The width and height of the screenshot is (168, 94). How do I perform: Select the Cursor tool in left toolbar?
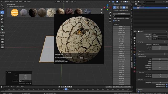click(2, 9)
